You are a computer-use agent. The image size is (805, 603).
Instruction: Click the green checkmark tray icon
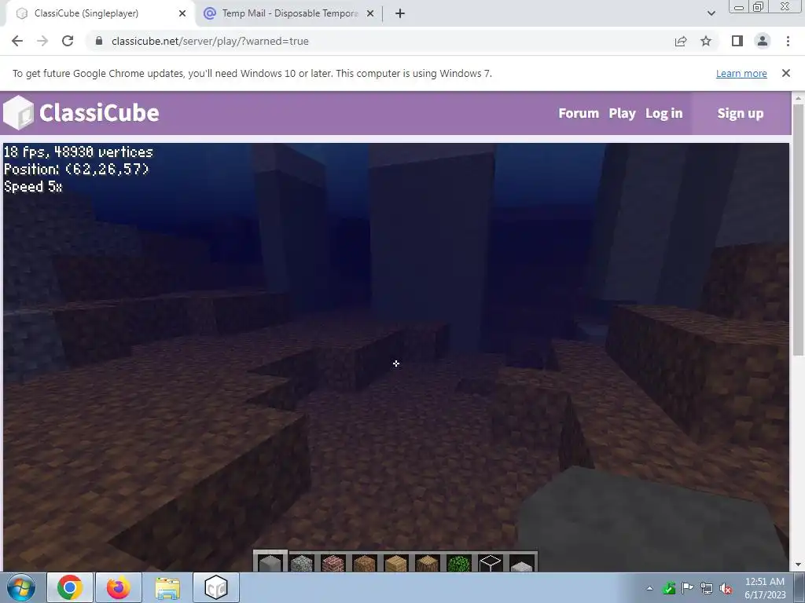(668, 588)
